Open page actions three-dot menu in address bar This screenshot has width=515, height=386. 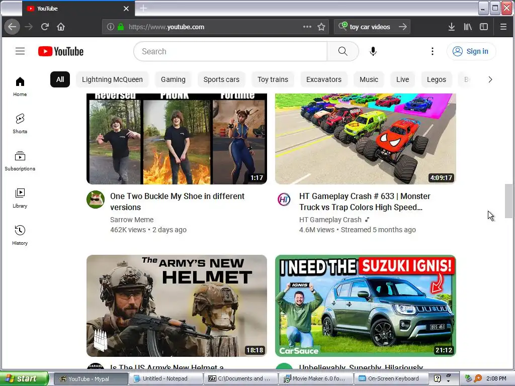point(307,27)
